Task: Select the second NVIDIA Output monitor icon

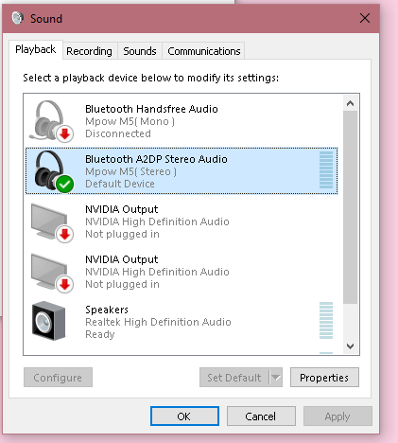Action: click(50, 272)
